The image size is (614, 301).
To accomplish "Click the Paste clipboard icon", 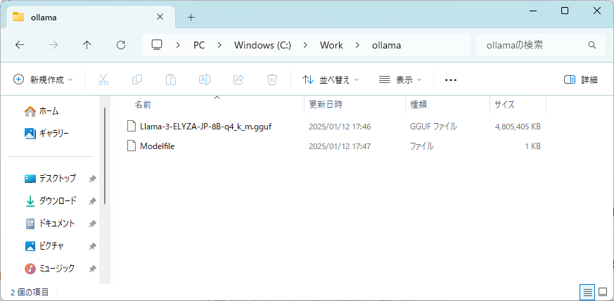I will pos(171,79).
